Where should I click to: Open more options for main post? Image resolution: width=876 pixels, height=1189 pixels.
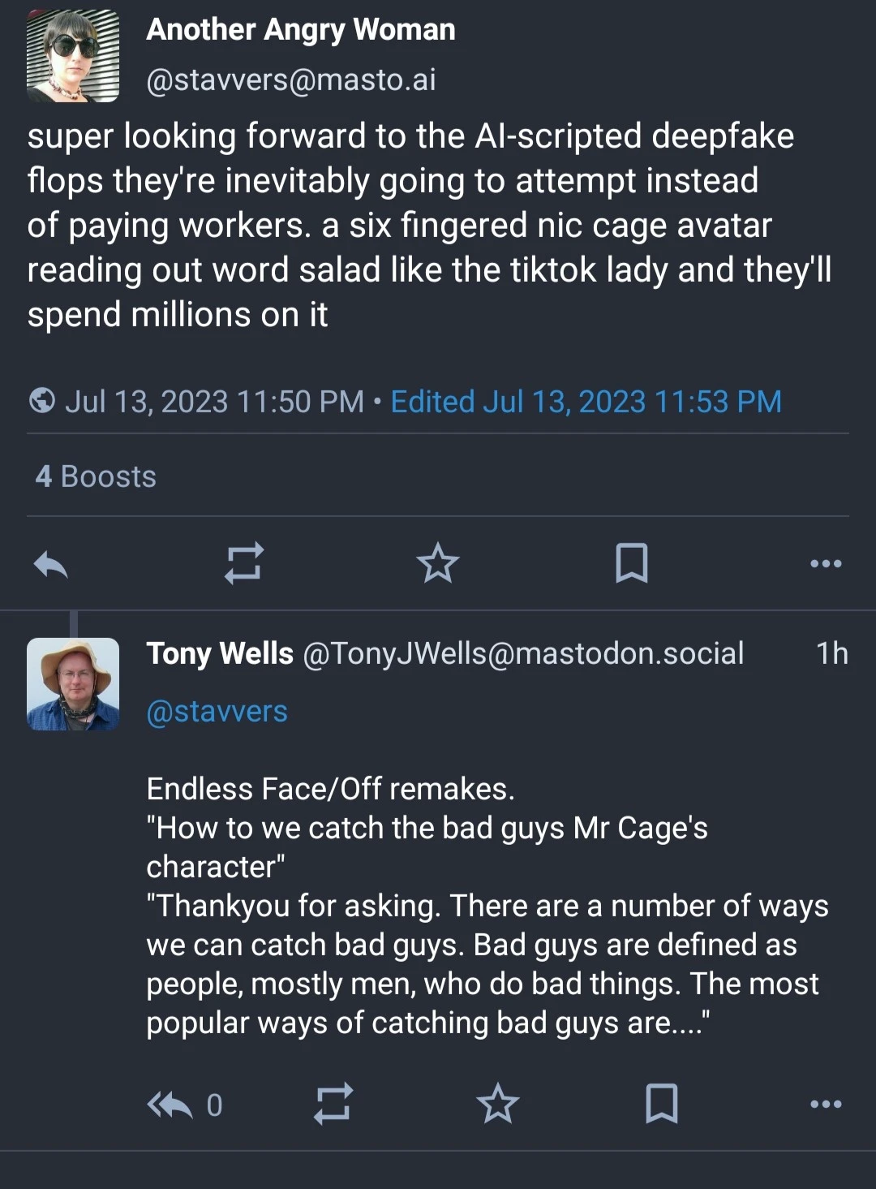(x=826, y=563)
